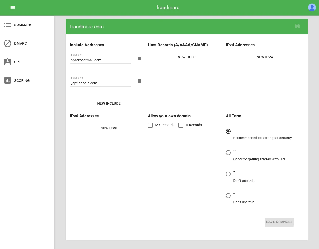Select the question mark All Term option
The height and width of the screenshot is (249, 319).
point(228,174)
